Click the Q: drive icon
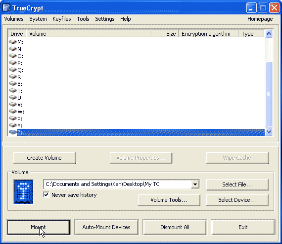This screenshot has width=282, height=244. 13,70
